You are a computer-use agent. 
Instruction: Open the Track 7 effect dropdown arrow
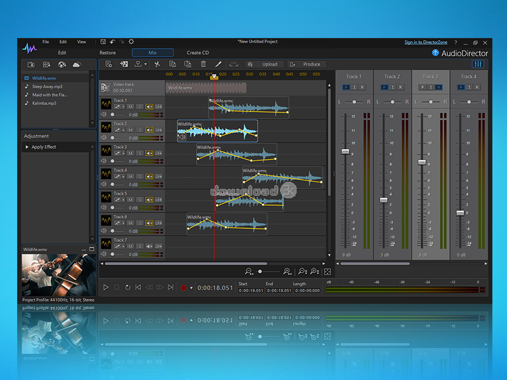(123, 246)
